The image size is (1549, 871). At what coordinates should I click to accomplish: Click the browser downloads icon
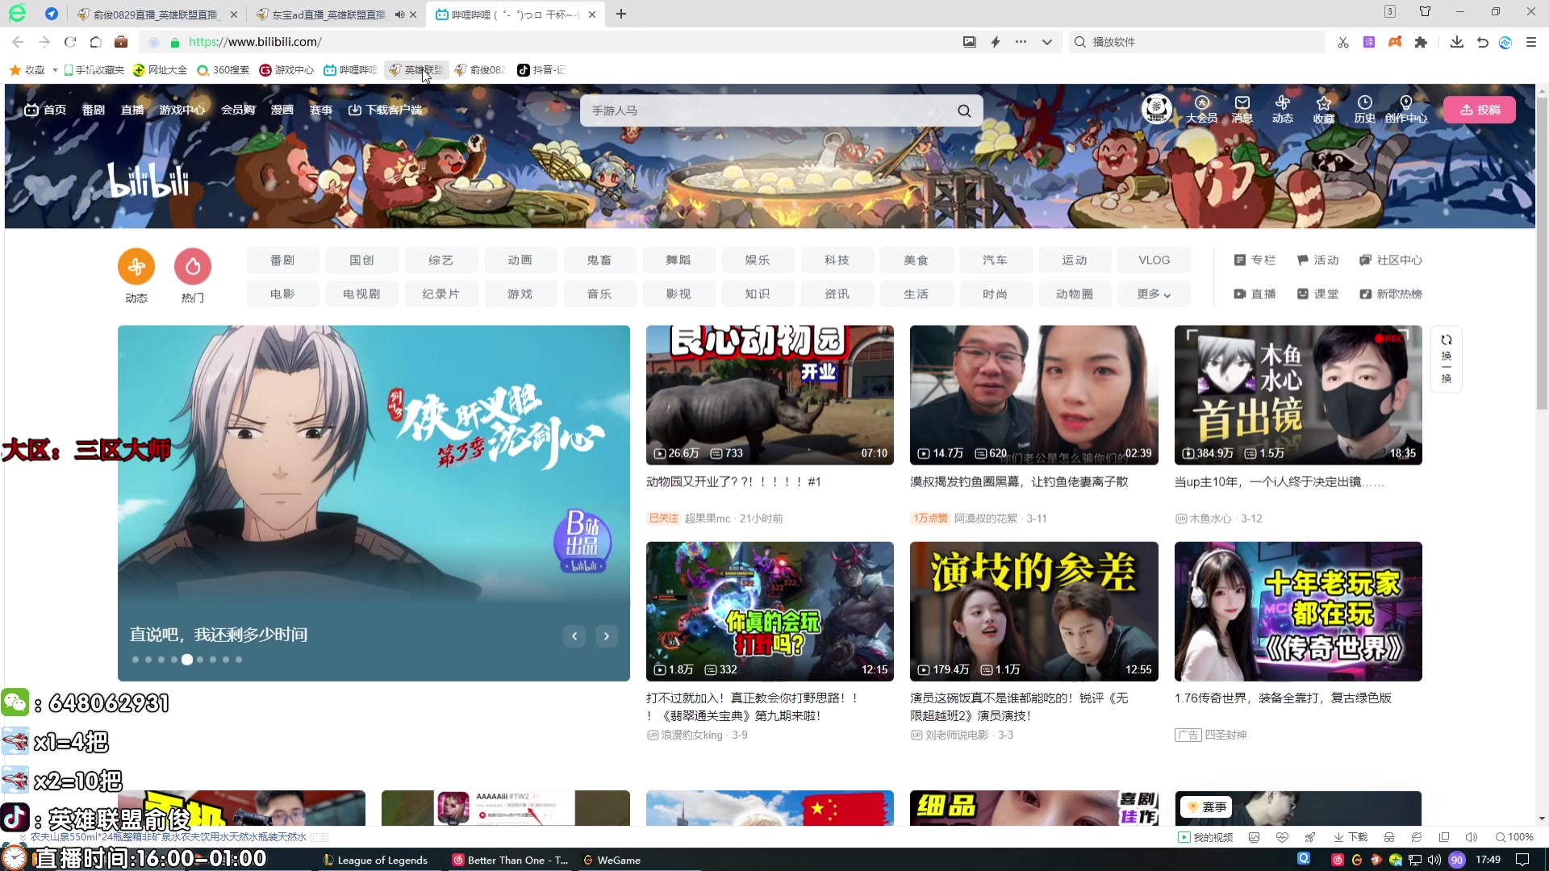point(1457,42)
